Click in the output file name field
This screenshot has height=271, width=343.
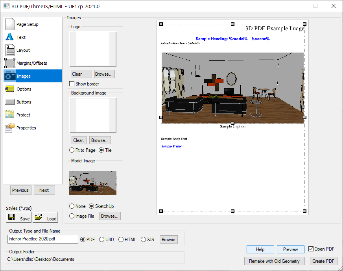pos(42,239)
